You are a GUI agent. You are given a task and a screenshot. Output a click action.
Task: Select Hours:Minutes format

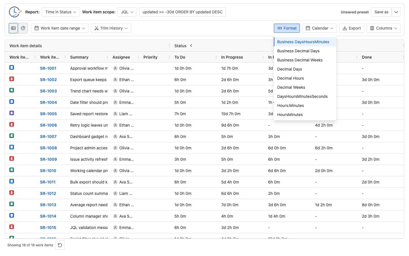pyautogui.click(x=305, y=106)
